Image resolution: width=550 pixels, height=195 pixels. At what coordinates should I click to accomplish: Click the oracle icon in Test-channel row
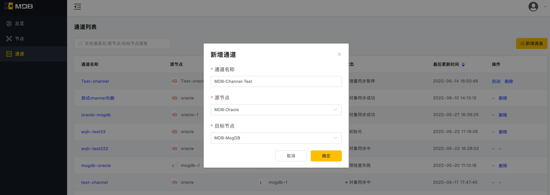(175, 81)
